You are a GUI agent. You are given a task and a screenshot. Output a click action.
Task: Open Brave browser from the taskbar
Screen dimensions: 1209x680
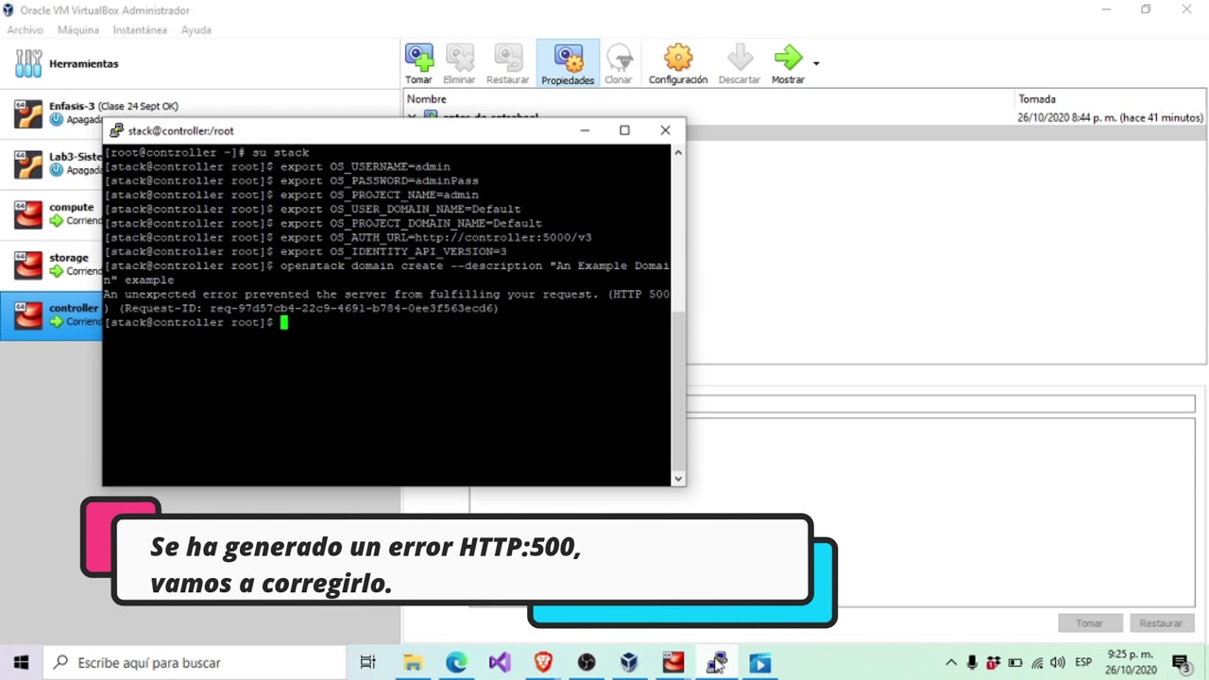pos(543,662)
